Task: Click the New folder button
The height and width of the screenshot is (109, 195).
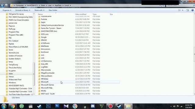Action: pyautogui.click(x=53, y=10)
